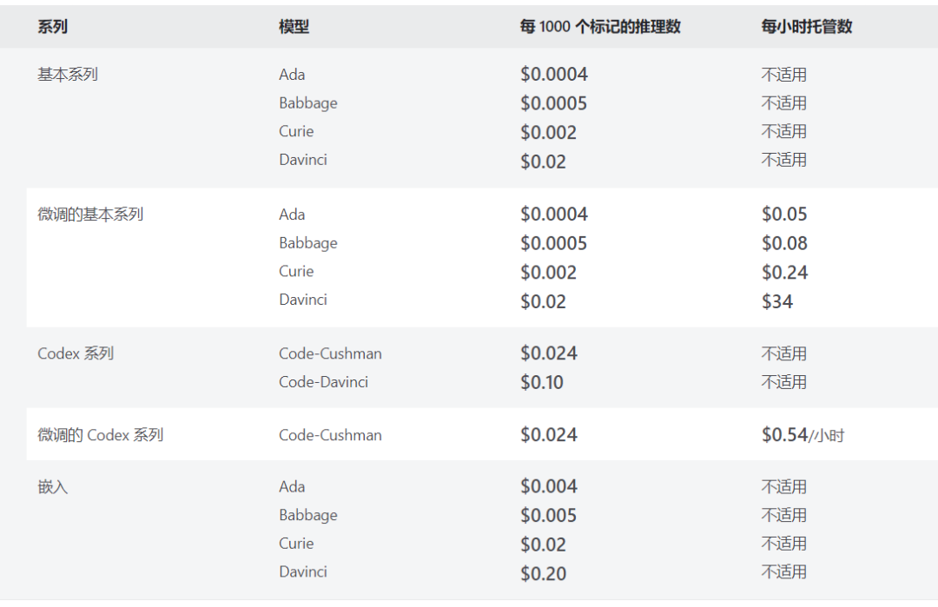Viewport: 938px width, 607px height.
Task: Select the 嵌入 series label
Action: pyautogui.click(x=53, y=487)
